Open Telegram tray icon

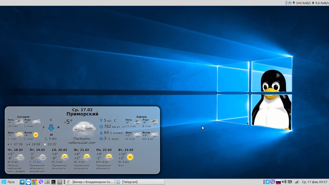tap(268, 182)
